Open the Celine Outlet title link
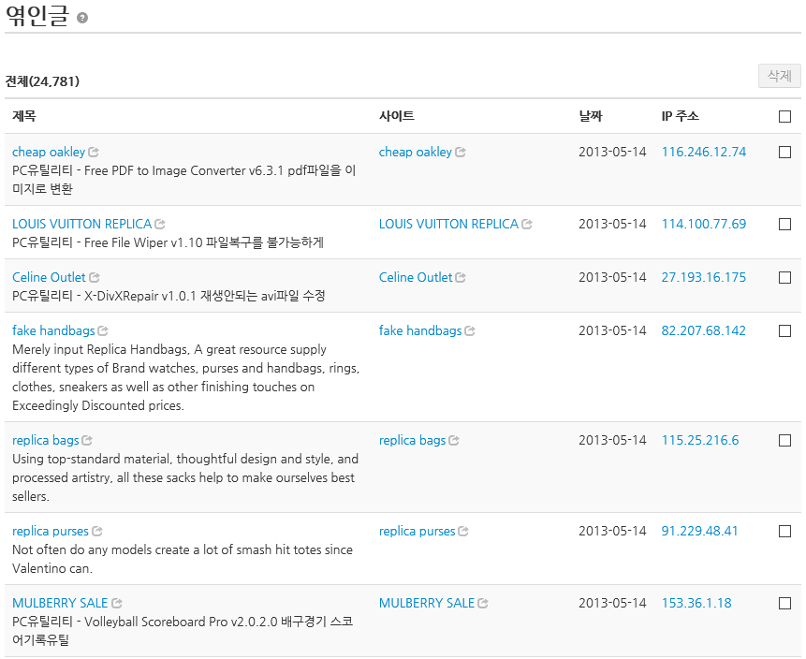Image resolution: width=806 pixels, height=659 pixels. point(49,278)
